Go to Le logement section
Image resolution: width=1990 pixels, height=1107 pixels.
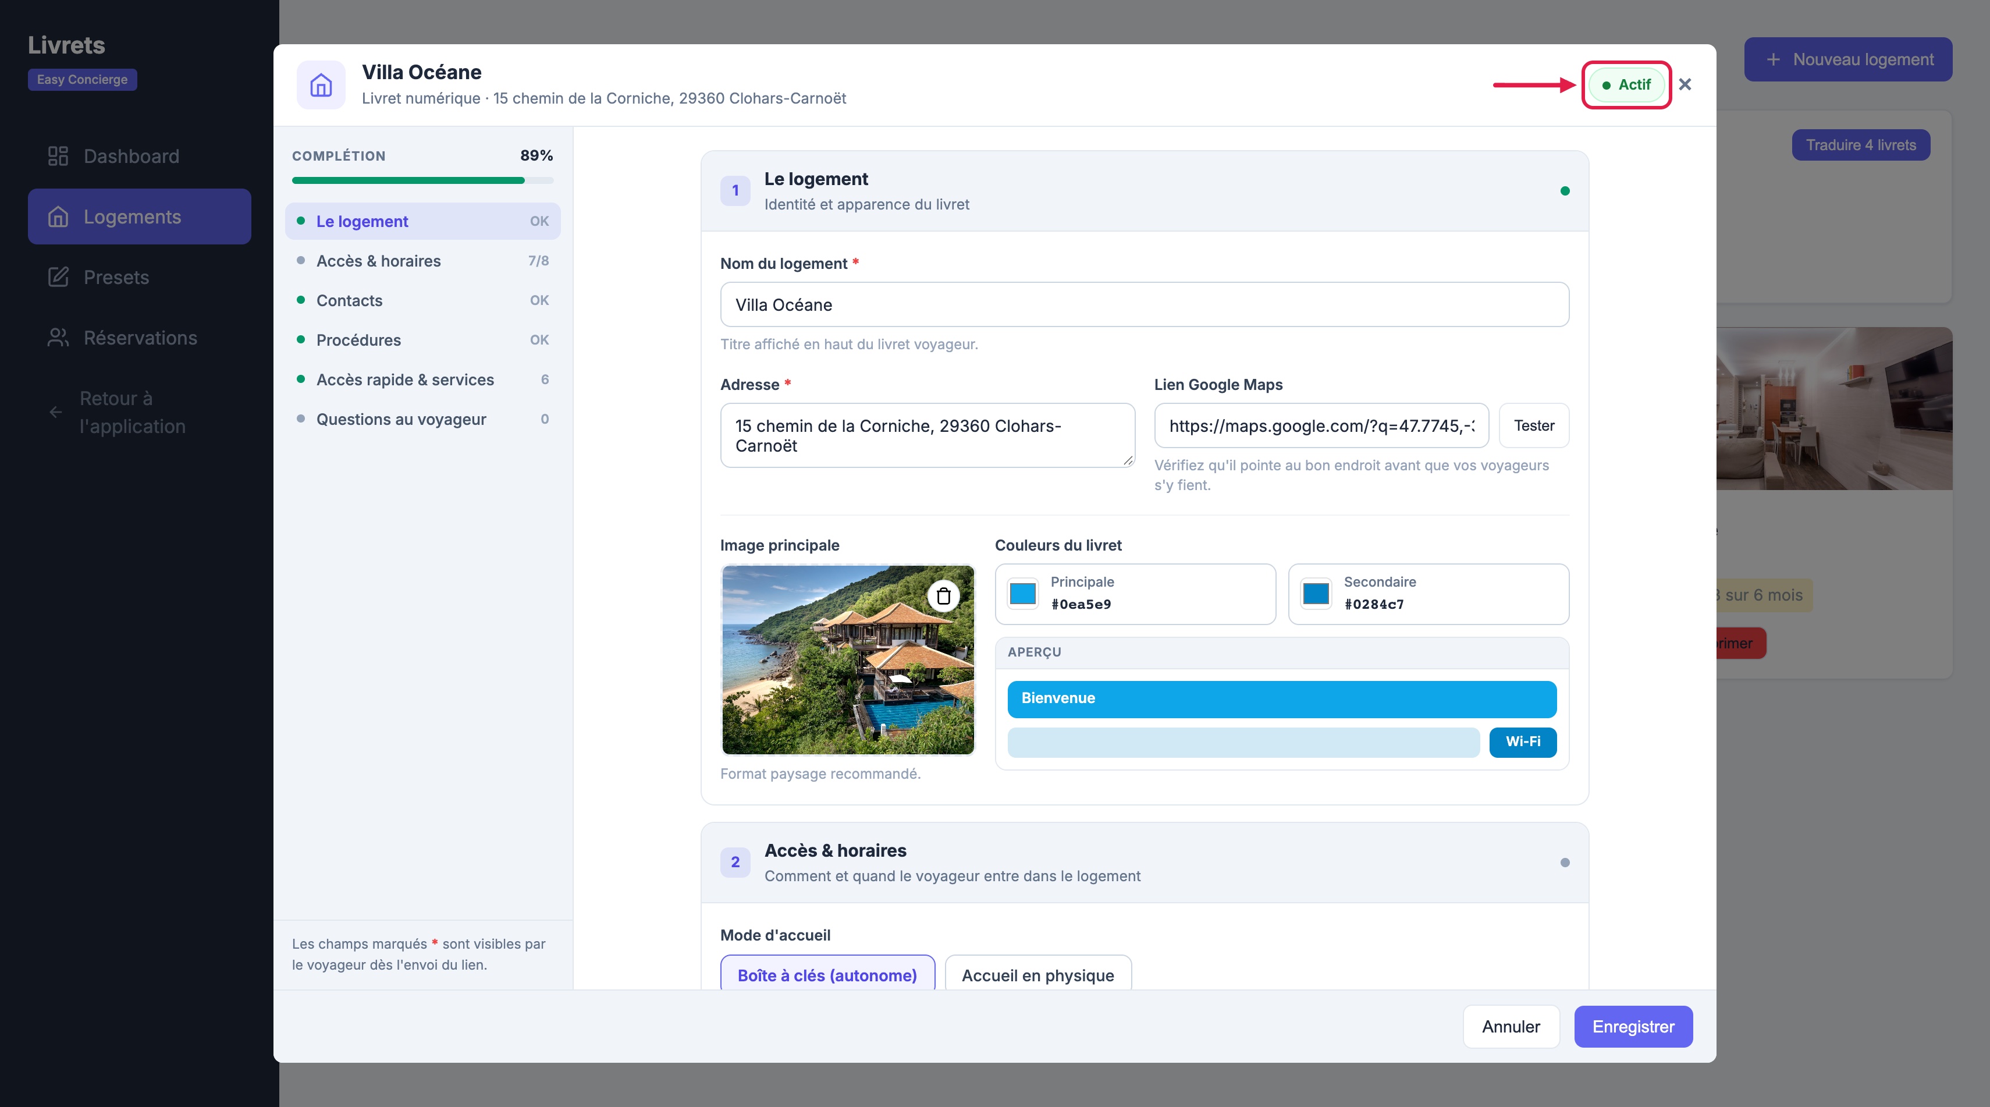pyautogui.click(x=422, y=222)
